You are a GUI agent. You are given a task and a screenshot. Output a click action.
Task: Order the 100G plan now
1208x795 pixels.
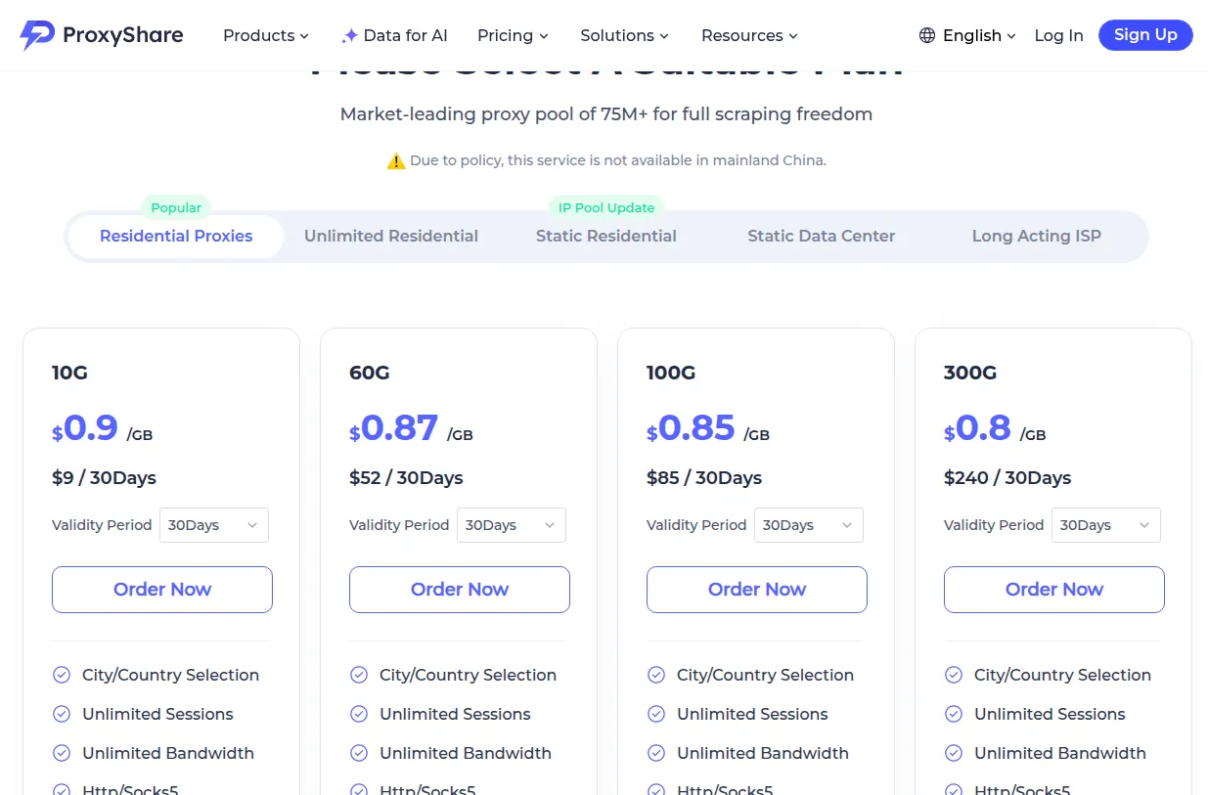757,590
